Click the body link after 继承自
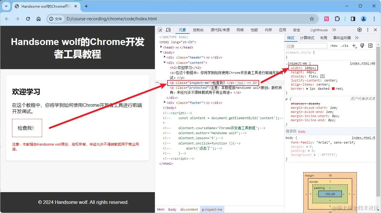Viewport: 381px width, 213px height. (302, 132)
